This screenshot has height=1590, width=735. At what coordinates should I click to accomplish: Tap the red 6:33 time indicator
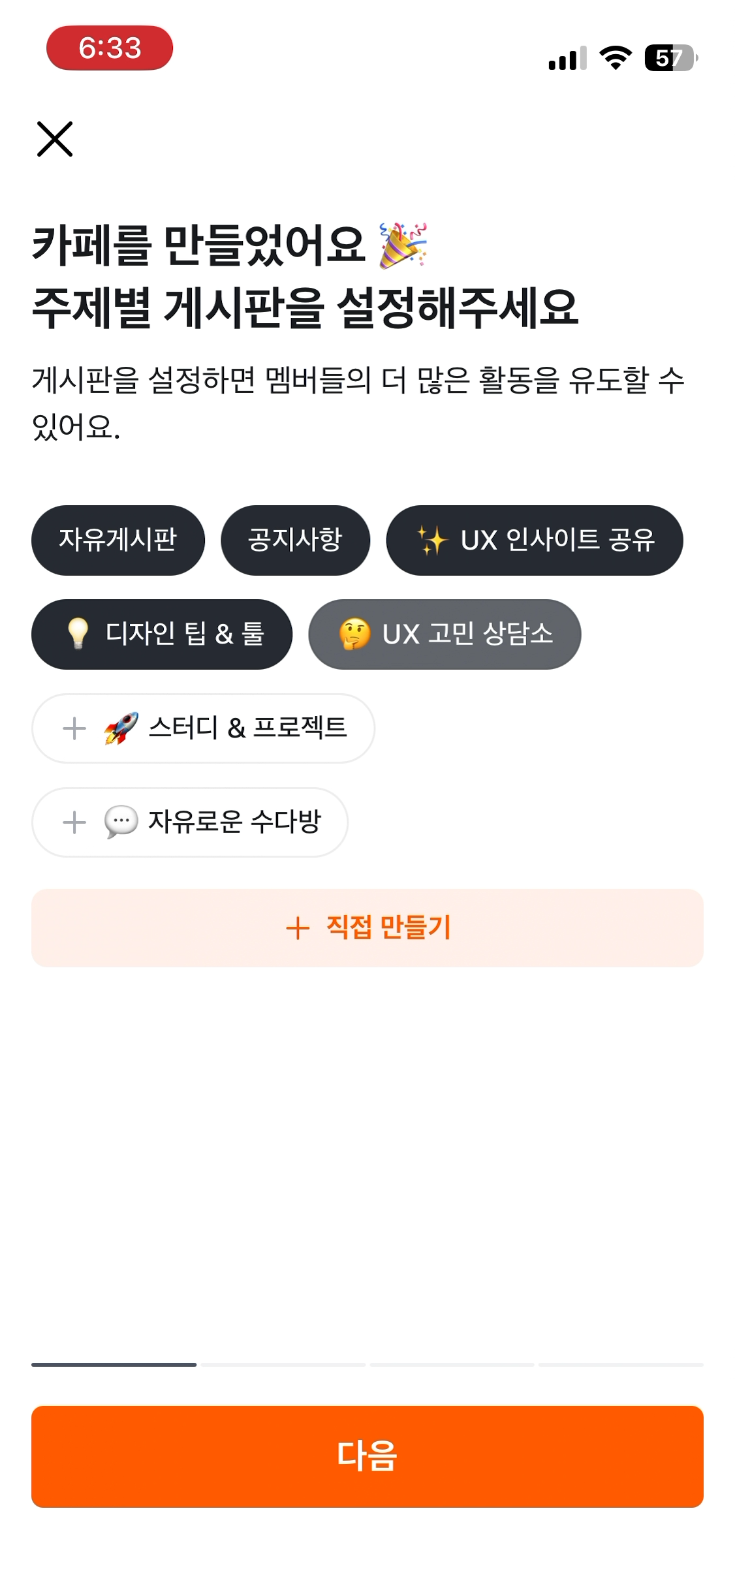(110, 48)
